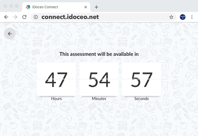Click the Seconds countdown card showing 57
198x136 pixels.
pos(142,79)
